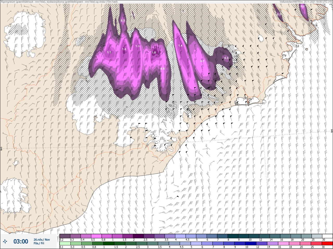Click the 1.5 precipitation value label on map
Image resolution: width=333 pixels, height=249 pixels.
point(138,46)
